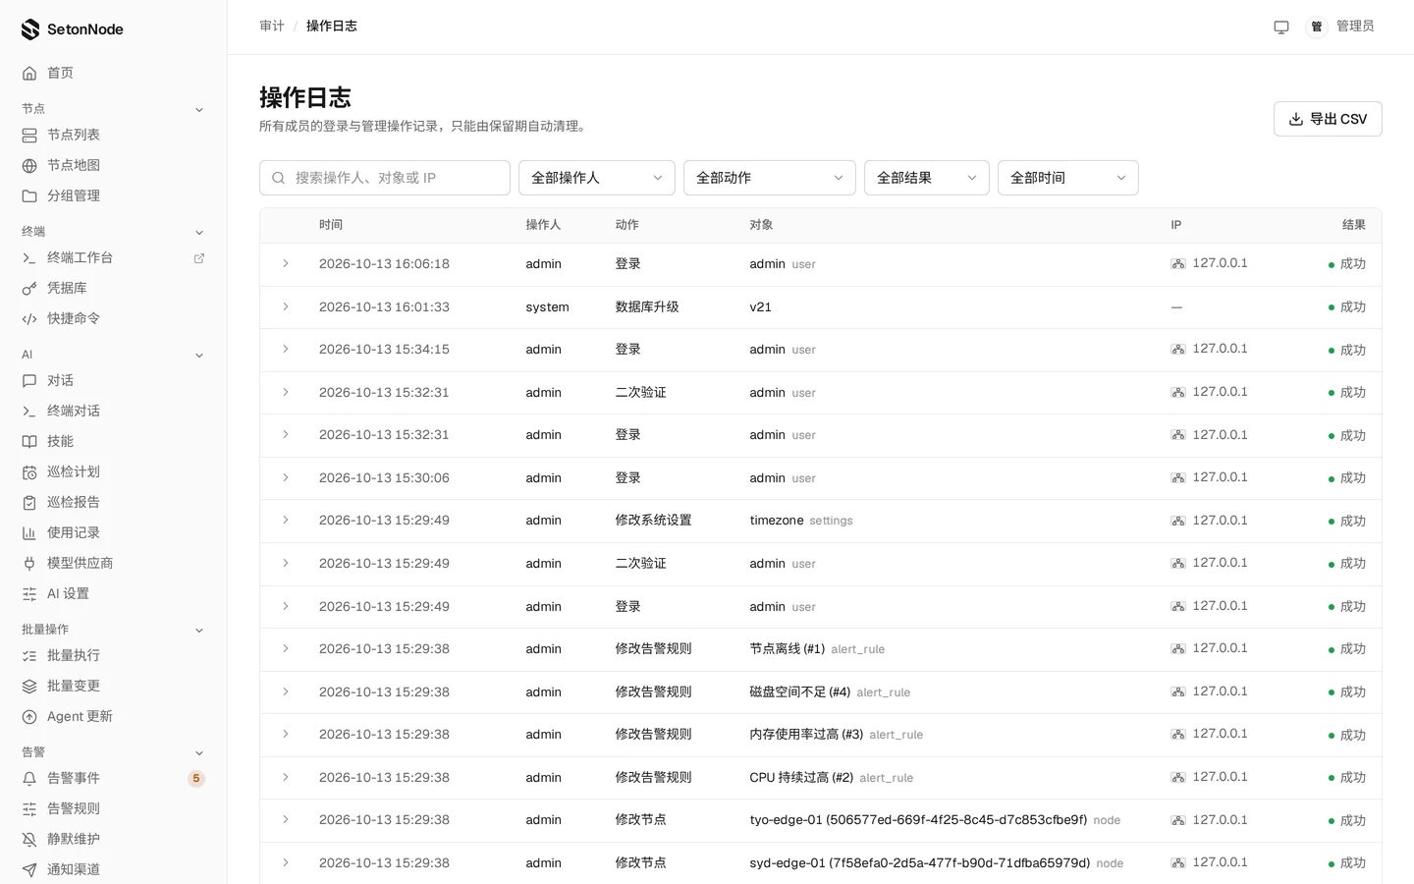Click the 导出 CSV button
The image size is (1414, 884).
click(x=1328, y=119)
